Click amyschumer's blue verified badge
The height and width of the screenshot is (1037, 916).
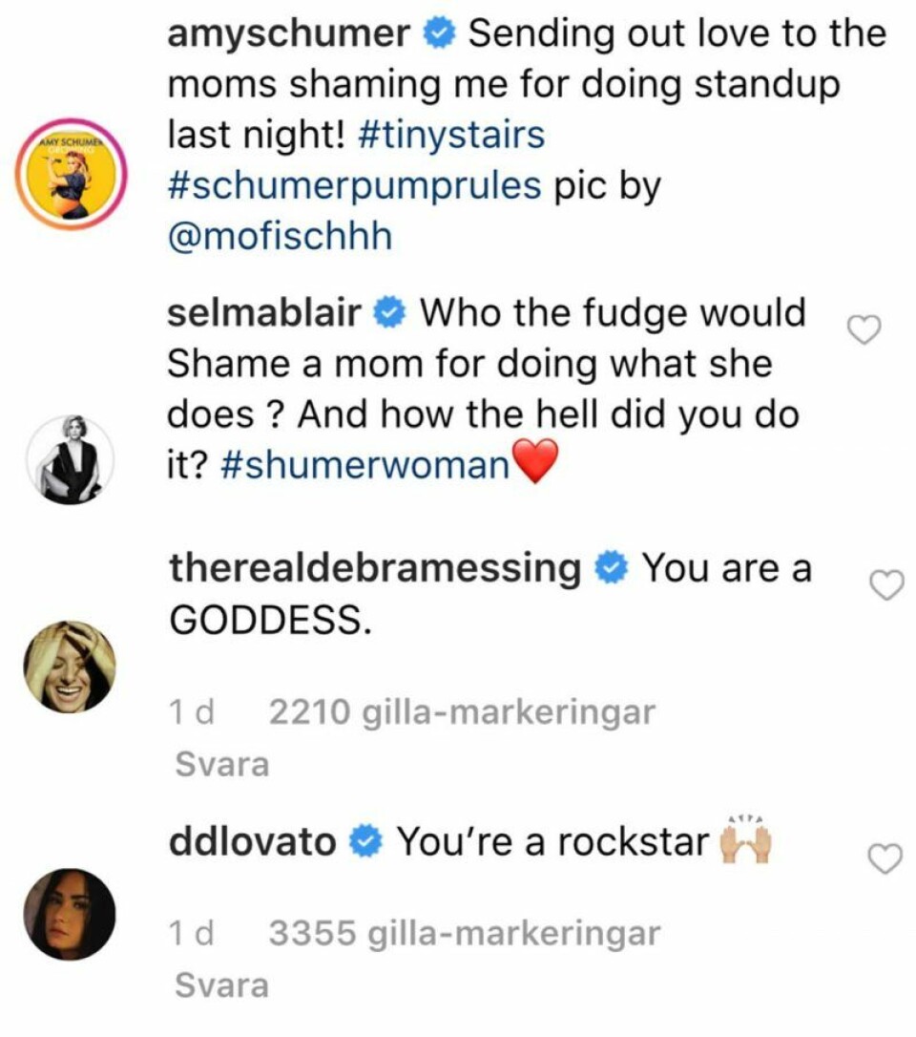pyautogui.click(x=439, y=35)
